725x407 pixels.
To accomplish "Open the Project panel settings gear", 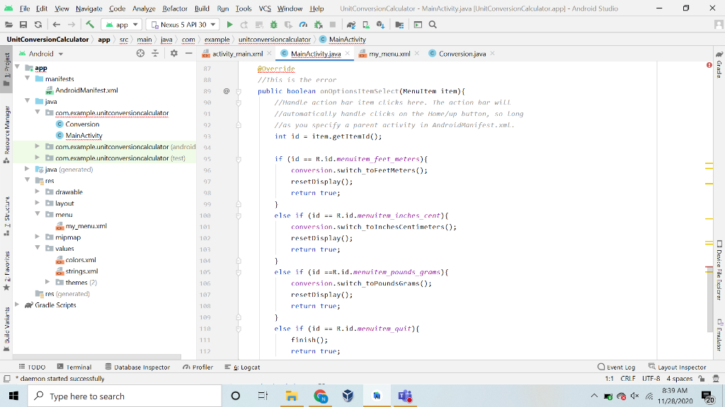I will (173, 54).
